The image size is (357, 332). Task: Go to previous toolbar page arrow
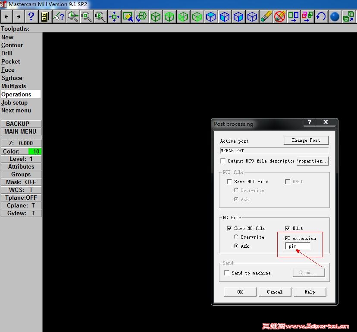6,17
